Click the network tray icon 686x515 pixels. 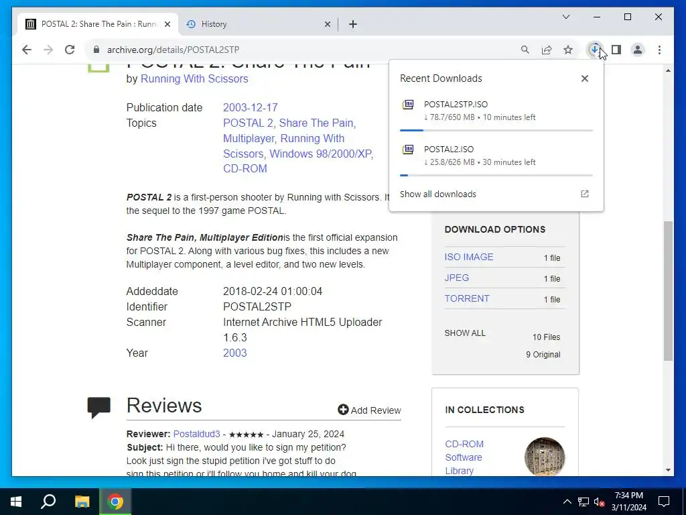point(584,502)
